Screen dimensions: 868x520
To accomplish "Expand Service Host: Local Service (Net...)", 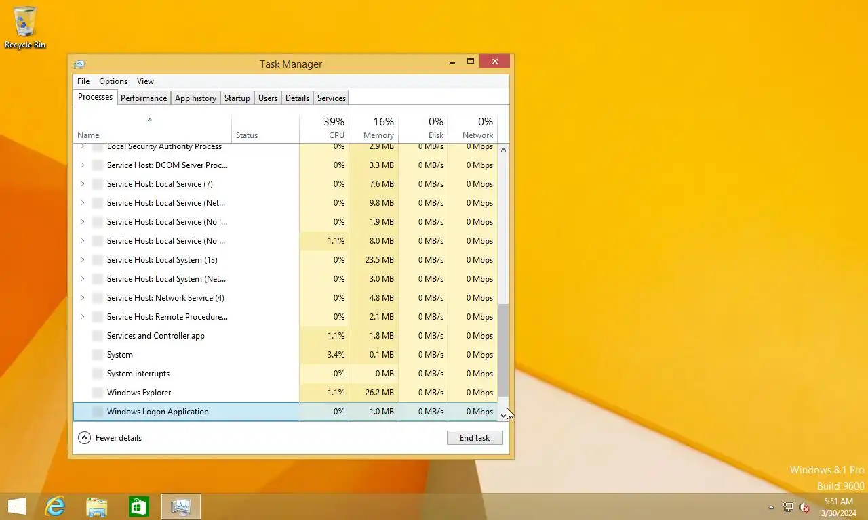I will [82, 203].
